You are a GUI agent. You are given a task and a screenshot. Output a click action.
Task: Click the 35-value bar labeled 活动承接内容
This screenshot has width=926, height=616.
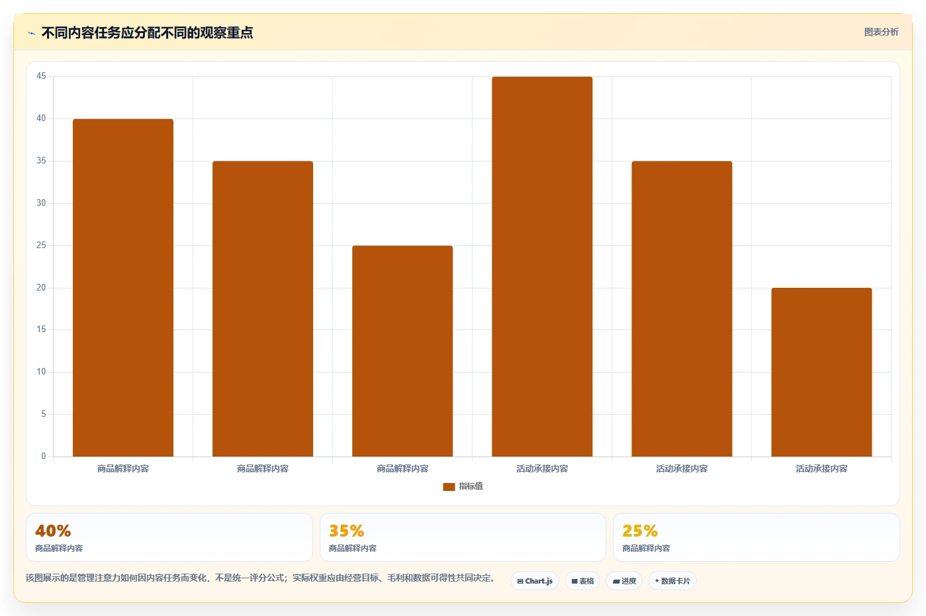[682, 309]
